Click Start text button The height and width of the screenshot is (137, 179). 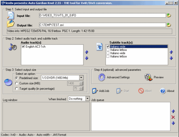point(126,91)
